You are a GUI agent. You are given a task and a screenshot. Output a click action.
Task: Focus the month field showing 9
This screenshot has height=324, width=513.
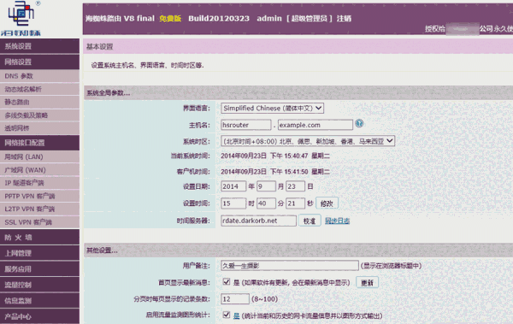coord(266,186)
